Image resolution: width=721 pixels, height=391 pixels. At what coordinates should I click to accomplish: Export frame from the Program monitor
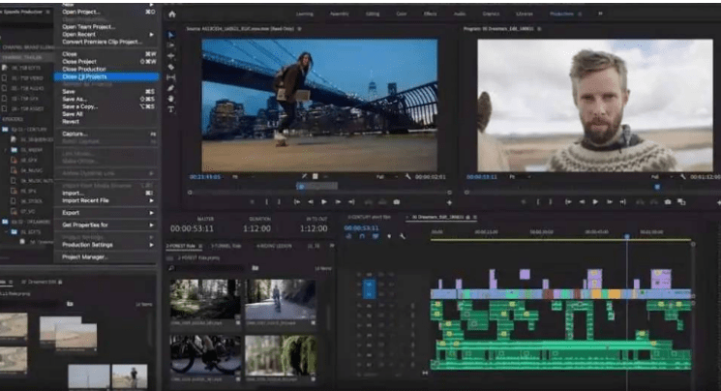point(668,202)
